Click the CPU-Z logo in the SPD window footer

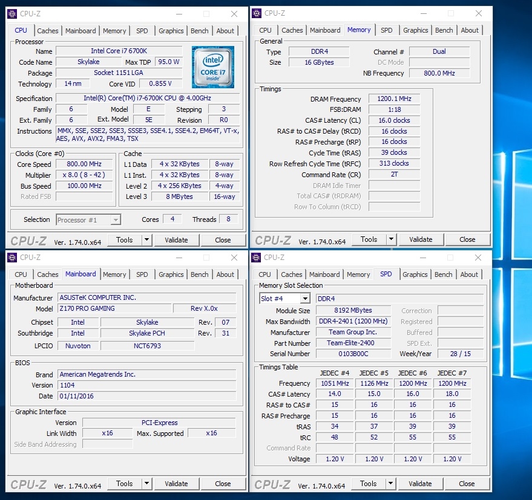(x=272, y=483)
